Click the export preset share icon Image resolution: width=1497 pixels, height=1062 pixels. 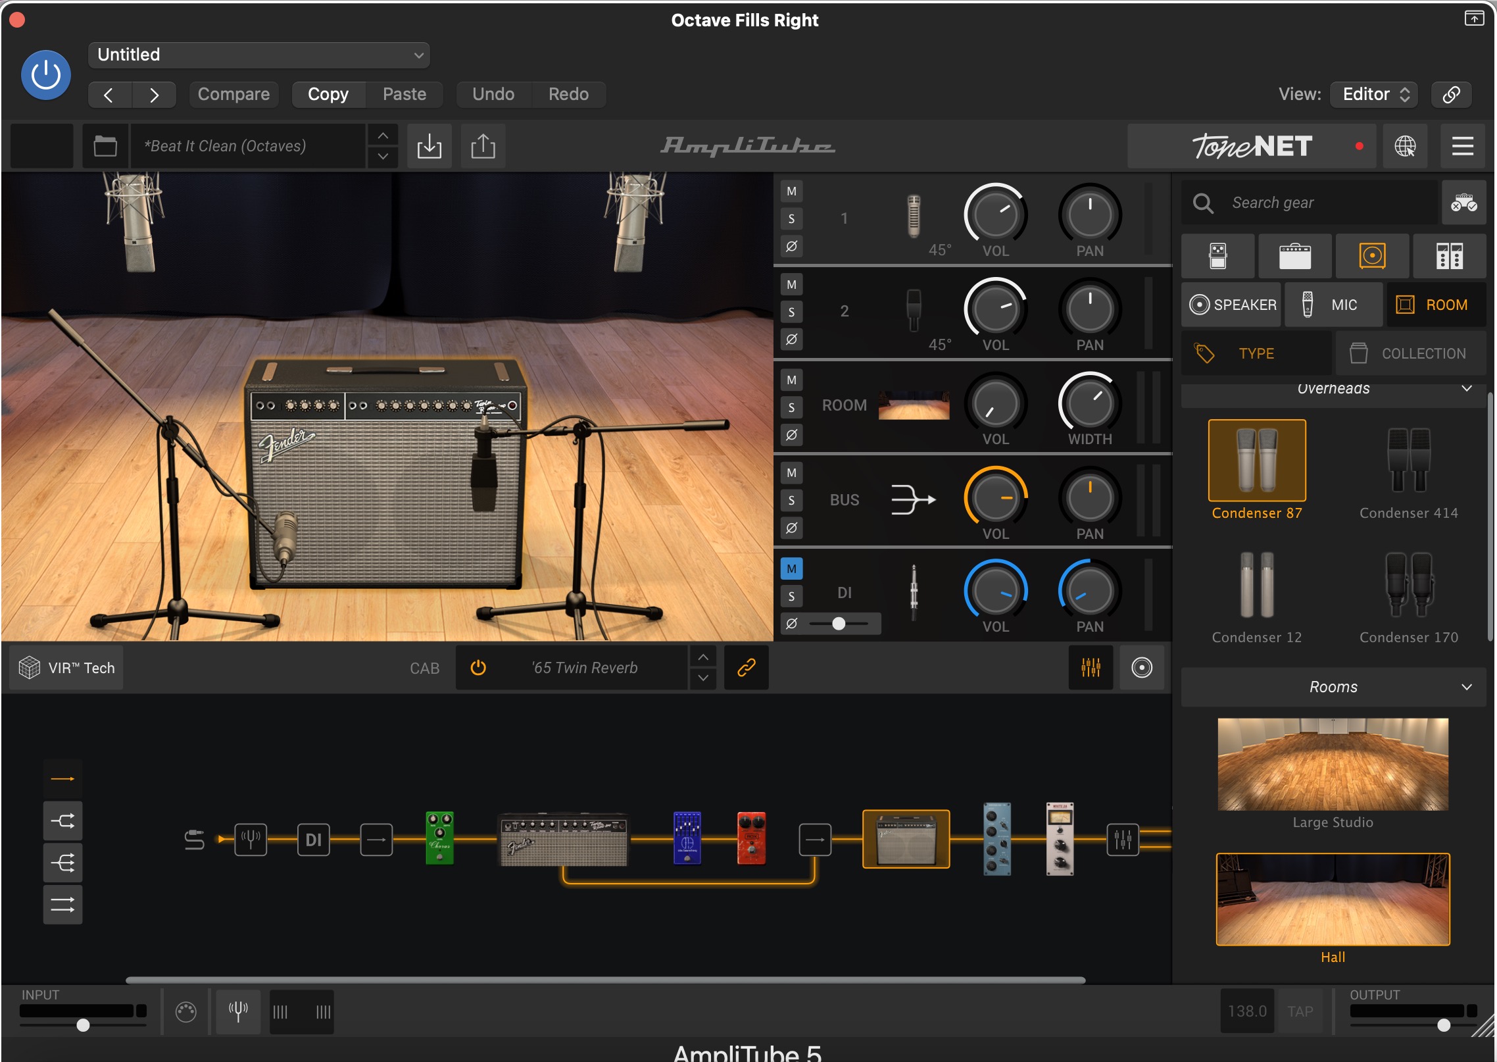point(483,146)
